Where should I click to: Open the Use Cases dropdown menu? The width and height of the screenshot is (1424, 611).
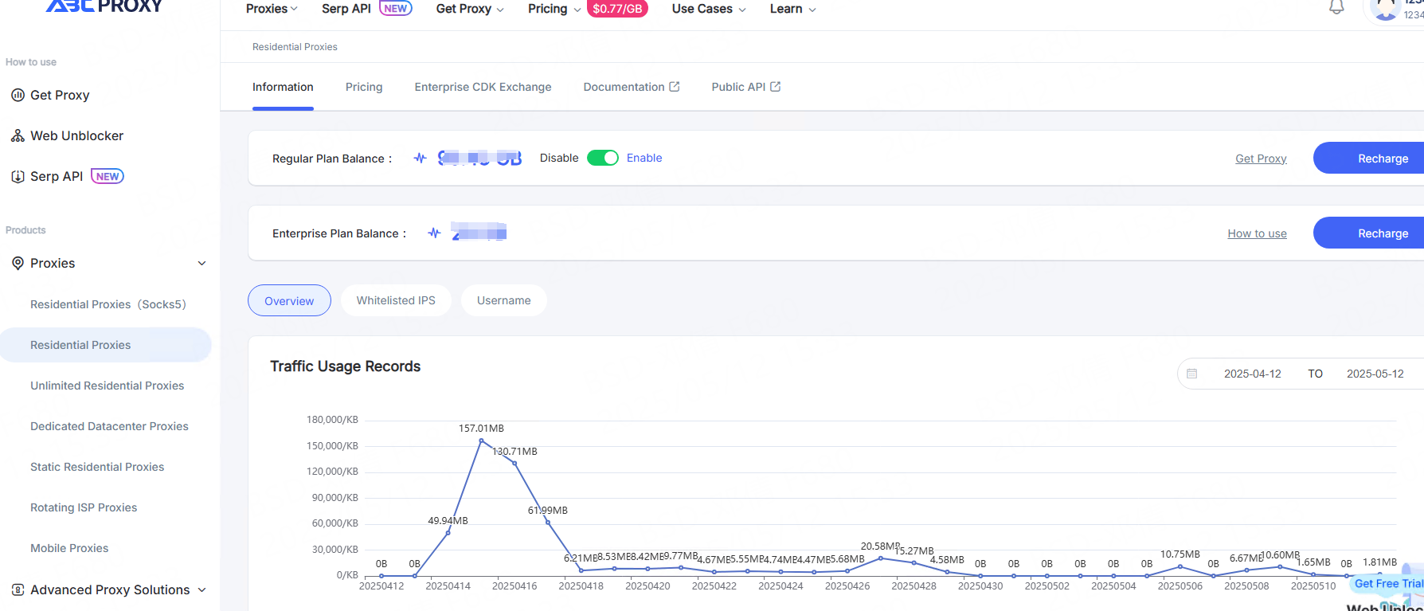tap(709, 9)
